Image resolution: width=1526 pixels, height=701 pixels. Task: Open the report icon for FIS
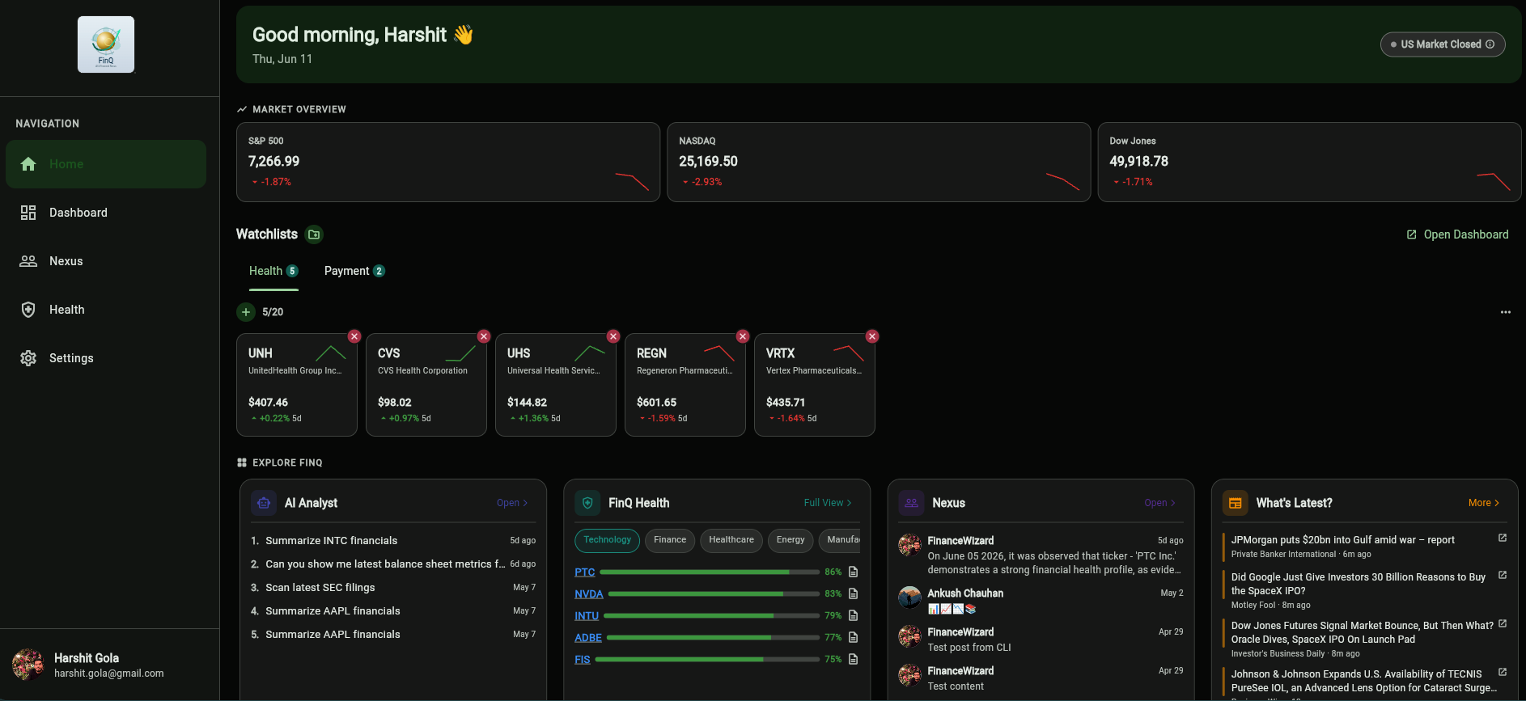853,659
